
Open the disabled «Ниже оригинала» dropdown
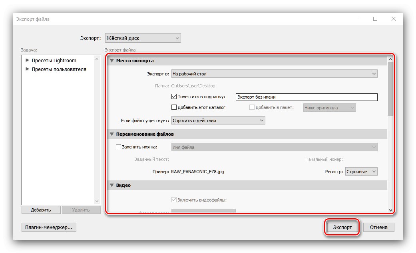pos(329,107)
